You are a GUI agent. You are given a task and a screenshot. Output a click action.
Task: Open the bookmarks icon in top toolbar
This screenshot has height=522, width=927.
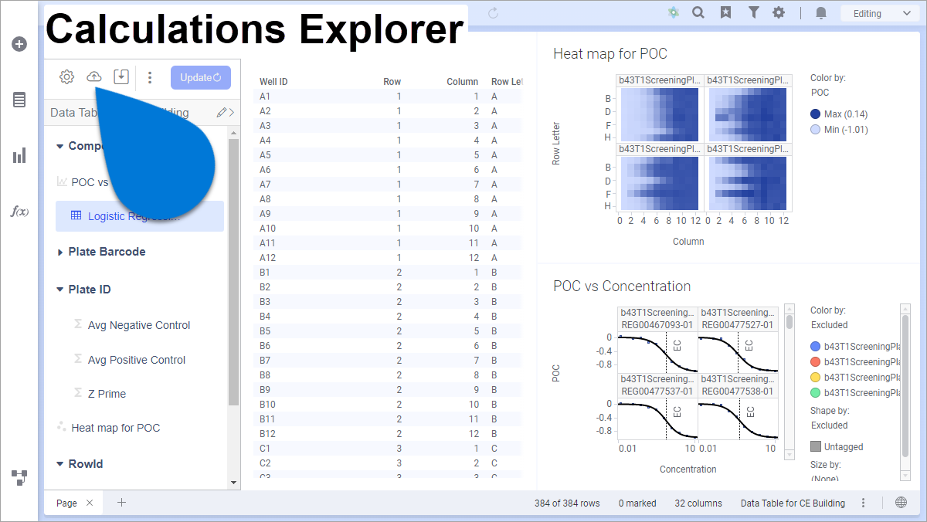pos(725,13)
